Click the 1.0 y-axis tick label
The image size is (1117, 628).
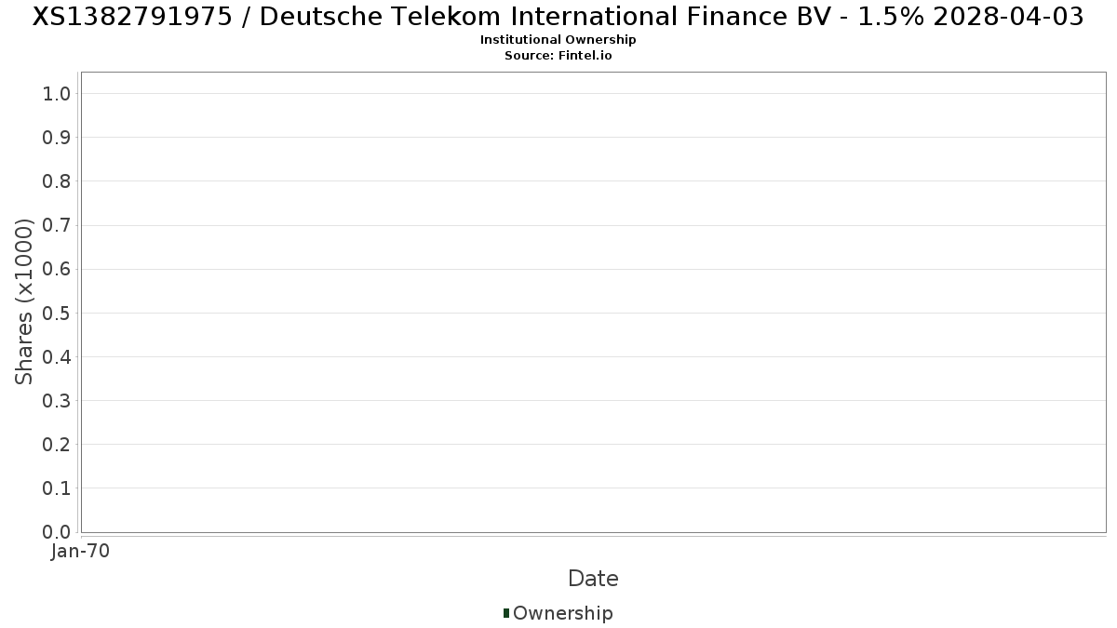pos(57,93)
